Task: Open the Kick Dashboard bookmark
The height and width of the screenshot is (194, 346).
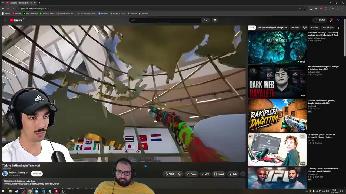Action: (x=31, y=13)
